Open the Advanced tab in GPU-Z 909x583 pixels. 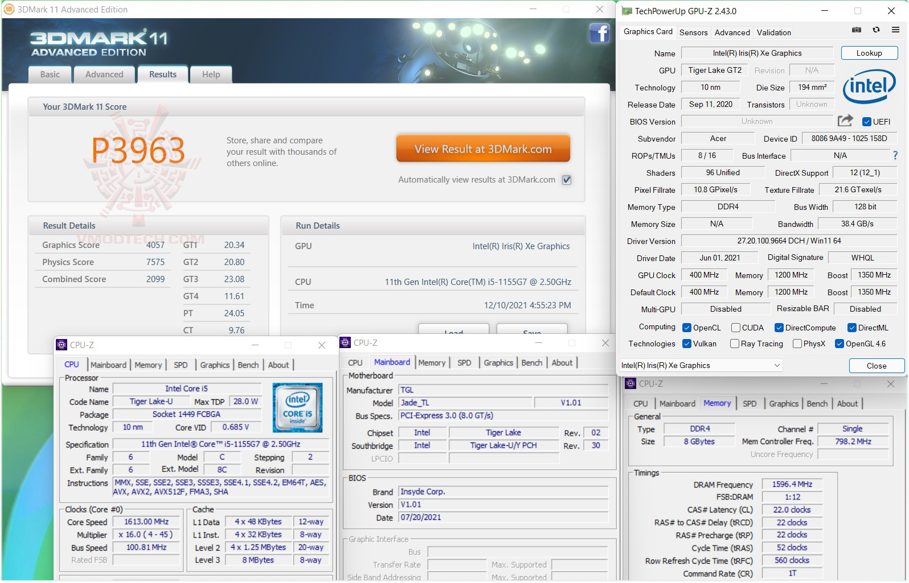(x=732, y=32)
